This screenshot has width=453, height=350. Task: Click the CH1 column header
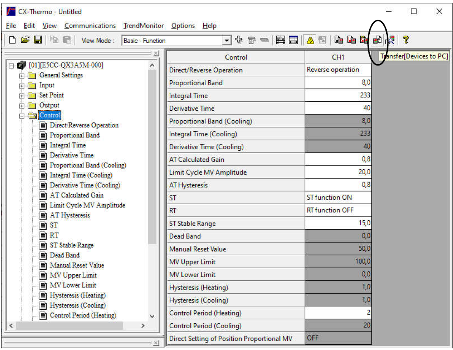click(x=338, y=57)
